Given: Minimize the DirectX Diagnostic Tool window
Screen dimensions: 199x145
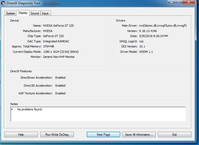Looking at the screenshot, I should click(x=172, y=2).
